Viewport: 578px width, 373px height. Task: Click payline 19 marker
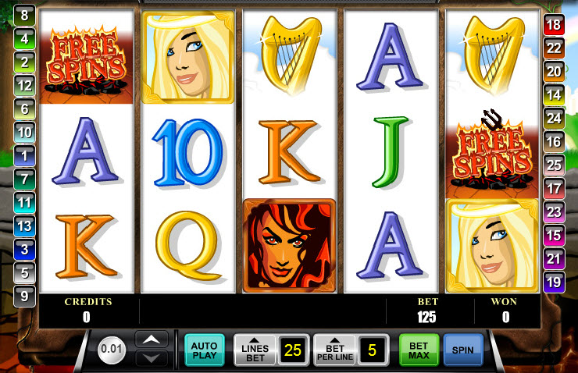pyautogui.click(x=554, y=282)
